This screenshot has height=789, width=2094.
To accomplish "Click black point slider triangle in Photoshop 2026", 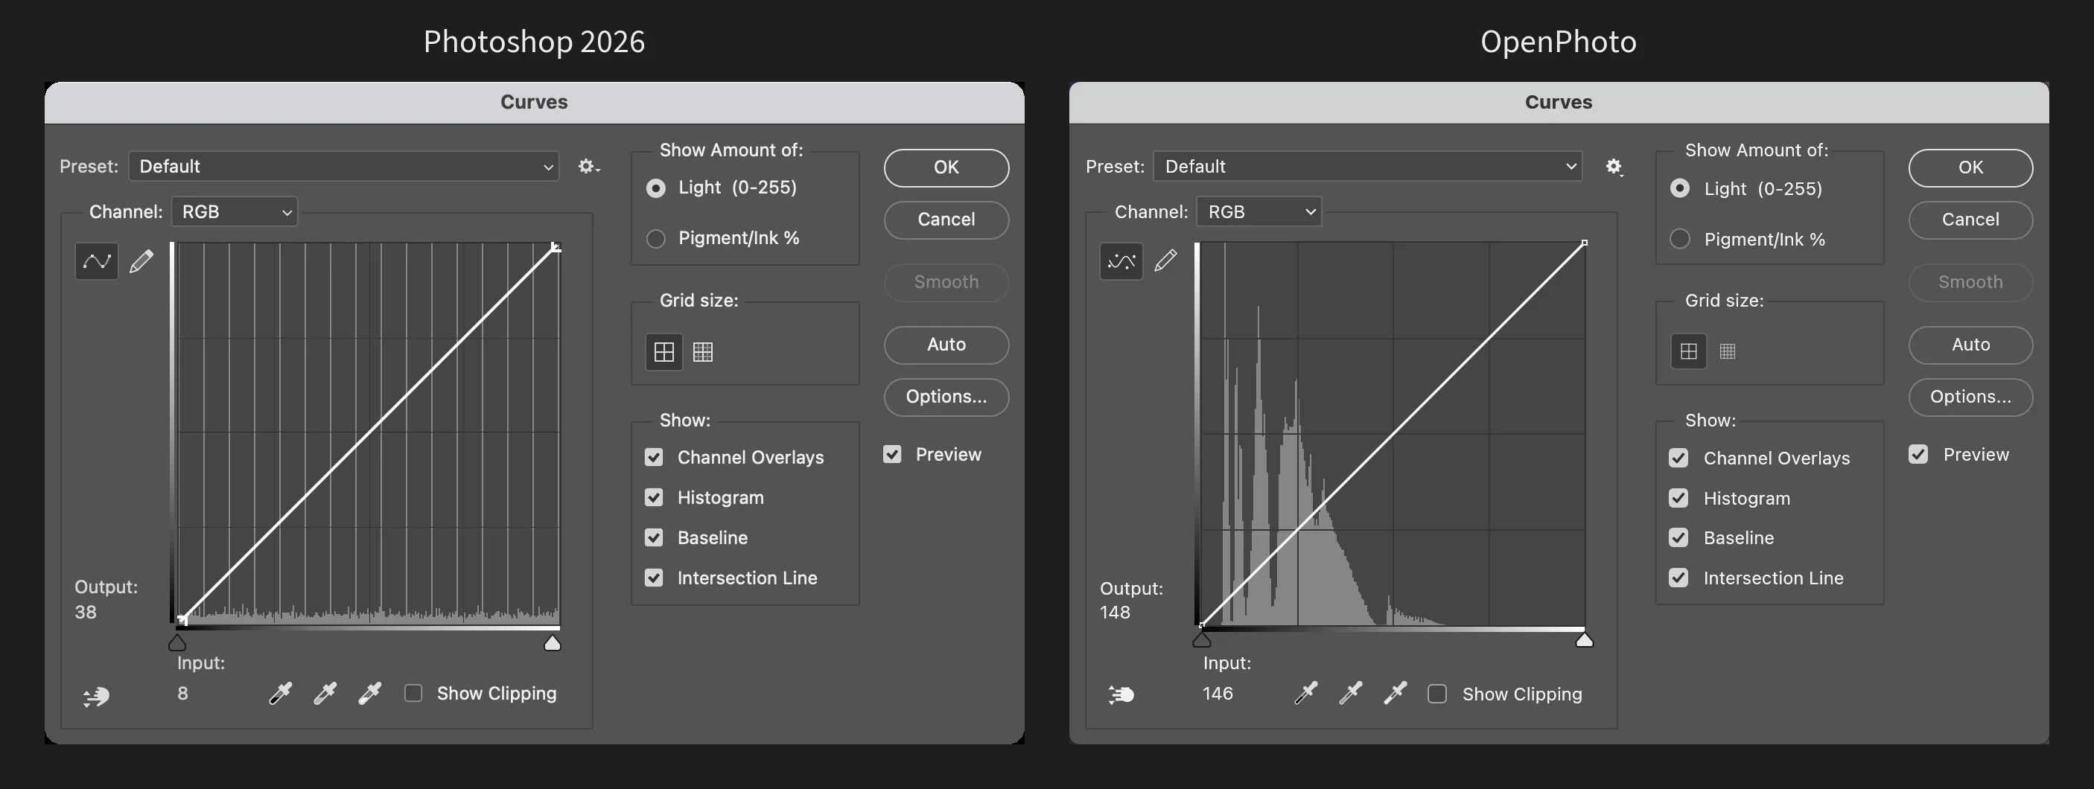I will pyautogui.click(x=177, y=643).
